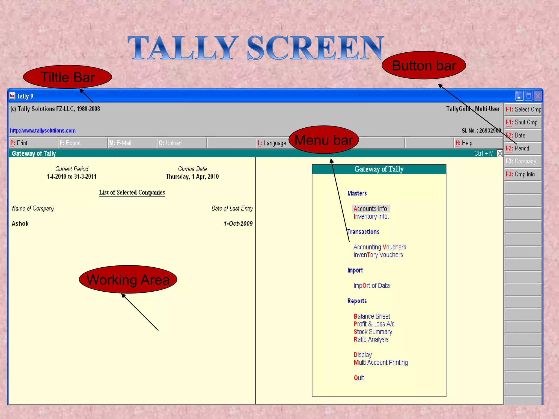Click the P: Print button
The width and height of the screenshot is (559, 419).
pyautogui.click(x=33, y=143)
